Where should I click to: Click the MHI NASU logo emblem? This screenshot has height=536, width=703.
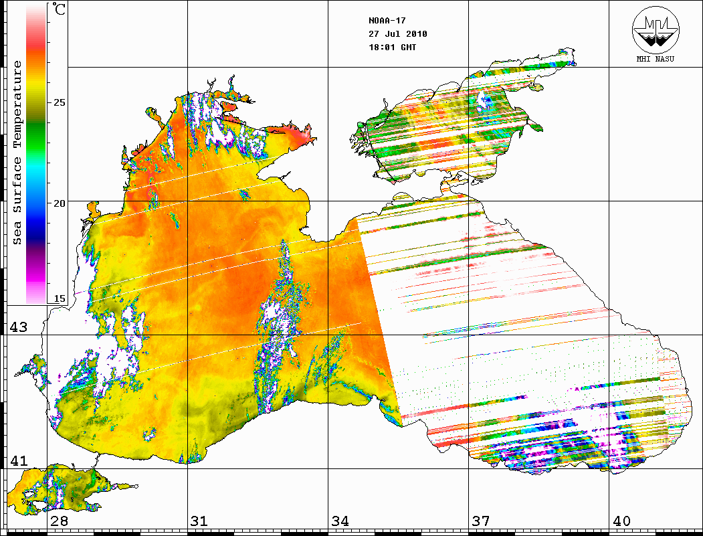pos(656,29)
